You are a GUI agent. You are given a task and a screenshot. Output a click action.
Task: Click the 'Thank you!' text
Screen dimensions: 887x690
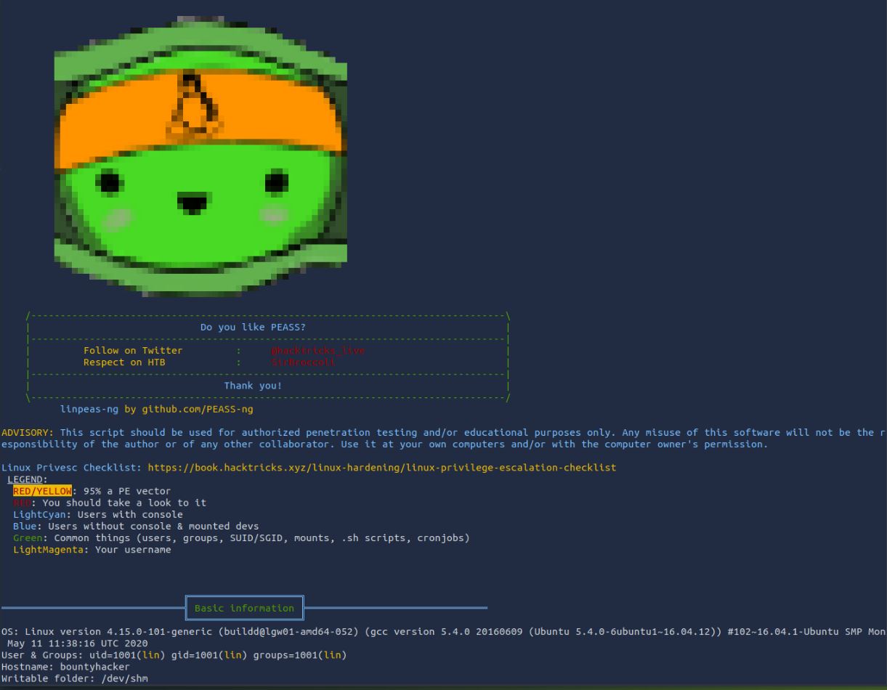point(253,386)
